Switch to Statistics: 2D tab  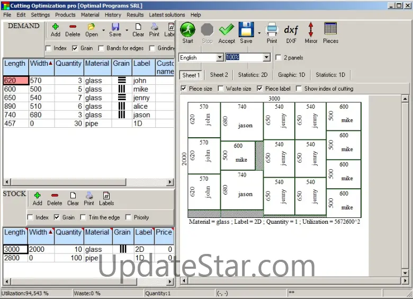pos(253,75)
